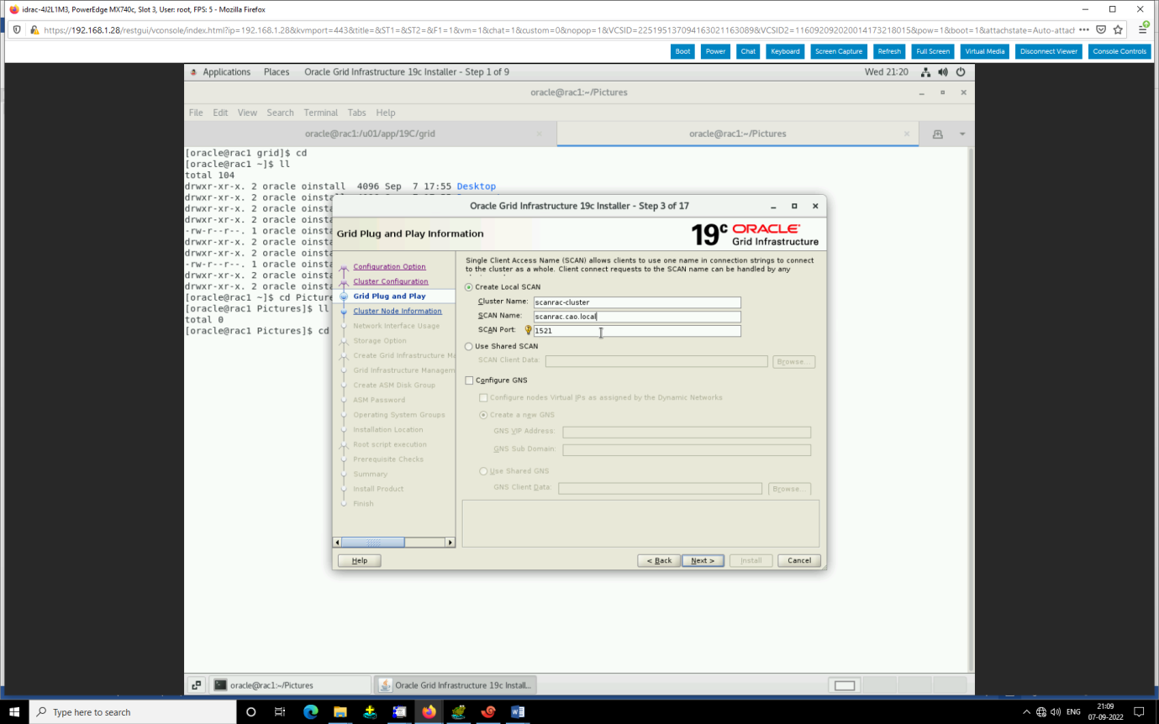Open Firefox page actions three-dot menu
This screenshot has height=724, width=1159.
click(x=1083, y=29)
